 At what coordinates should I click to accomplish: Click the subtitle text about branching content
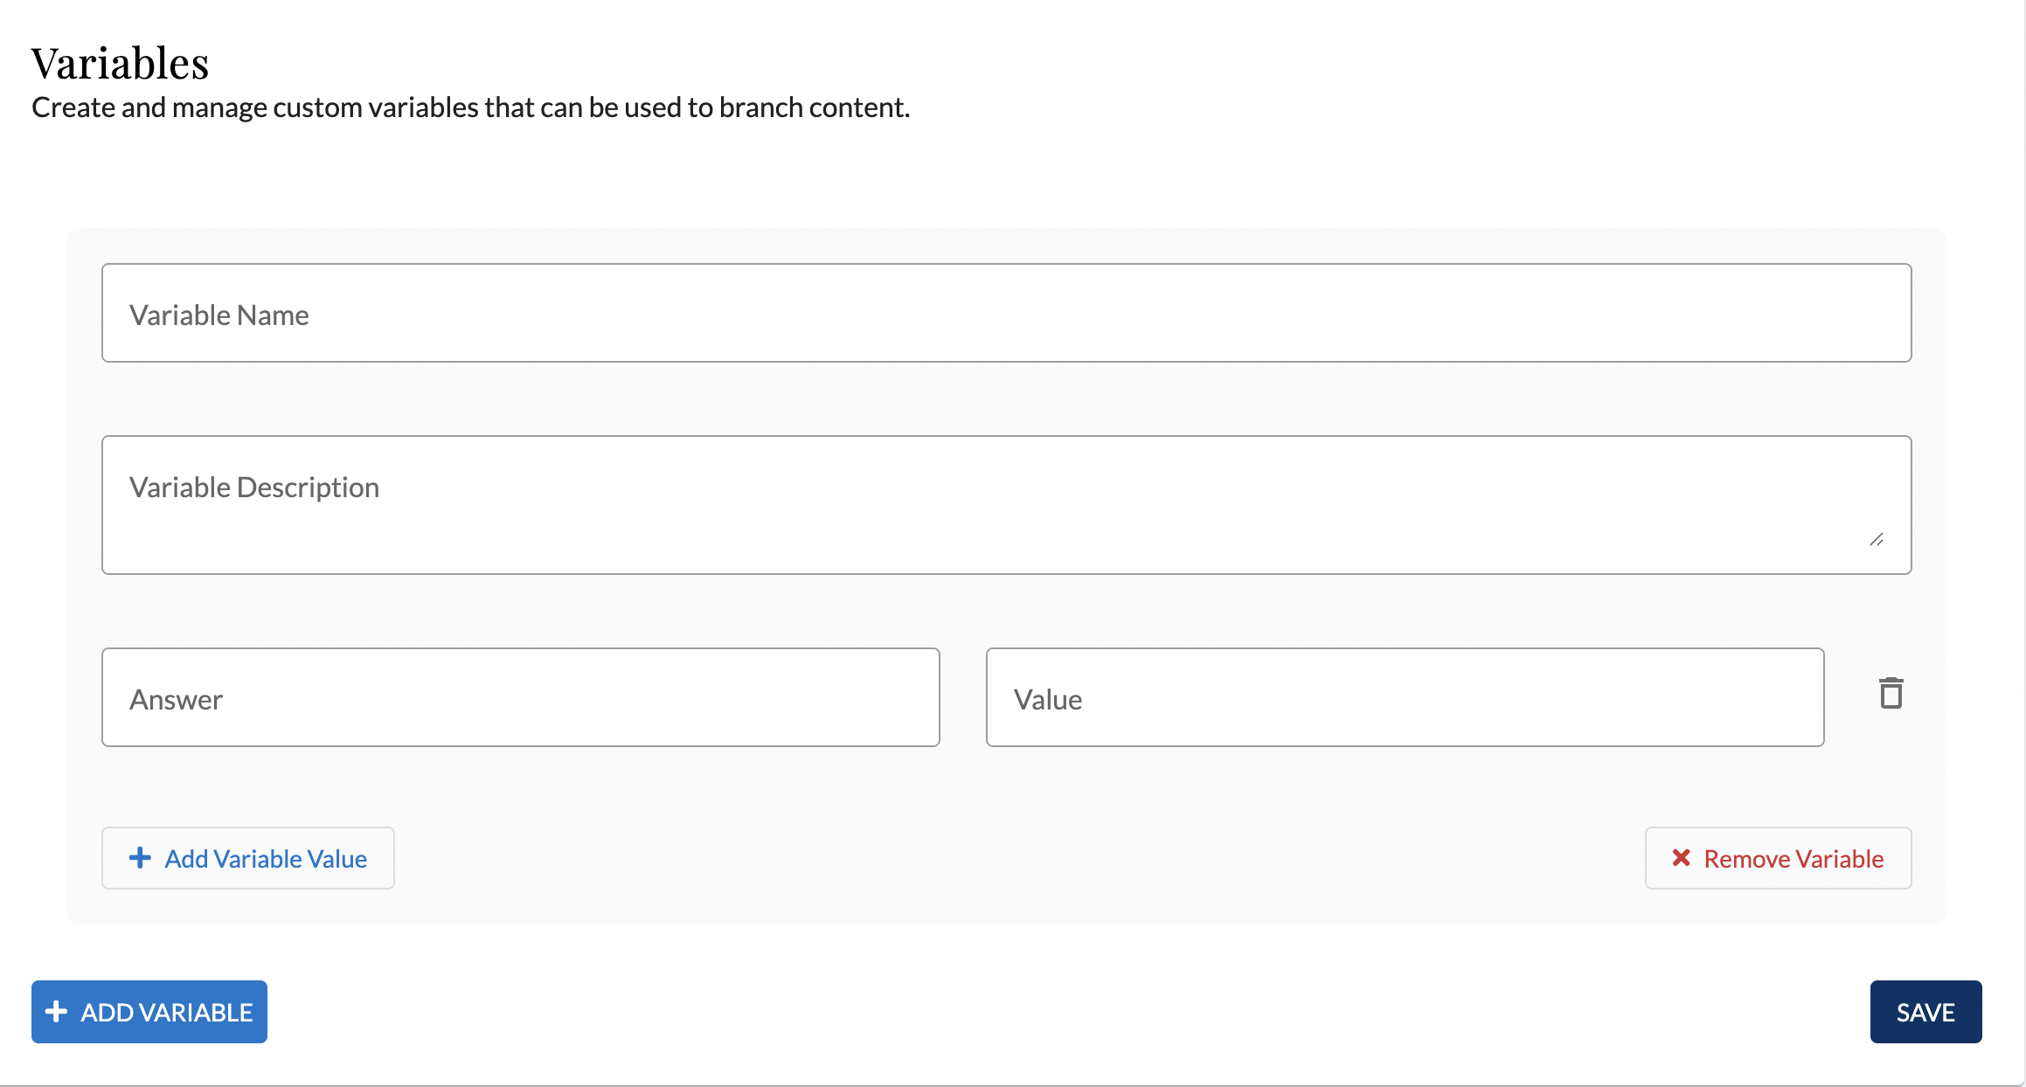pyautogui.click(x=470, y=107)
